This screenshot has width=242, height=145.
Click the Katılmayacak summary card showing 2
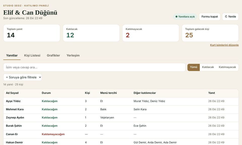pyautogui.click(x=151, y=33)
